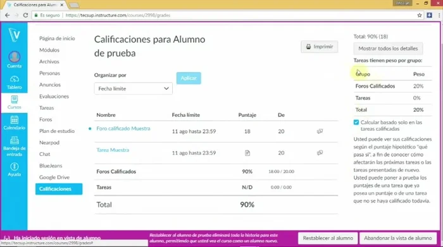Open the Cuenta account avatar
The width and height of the screenshot is (443, 247).
click(14, 57)
